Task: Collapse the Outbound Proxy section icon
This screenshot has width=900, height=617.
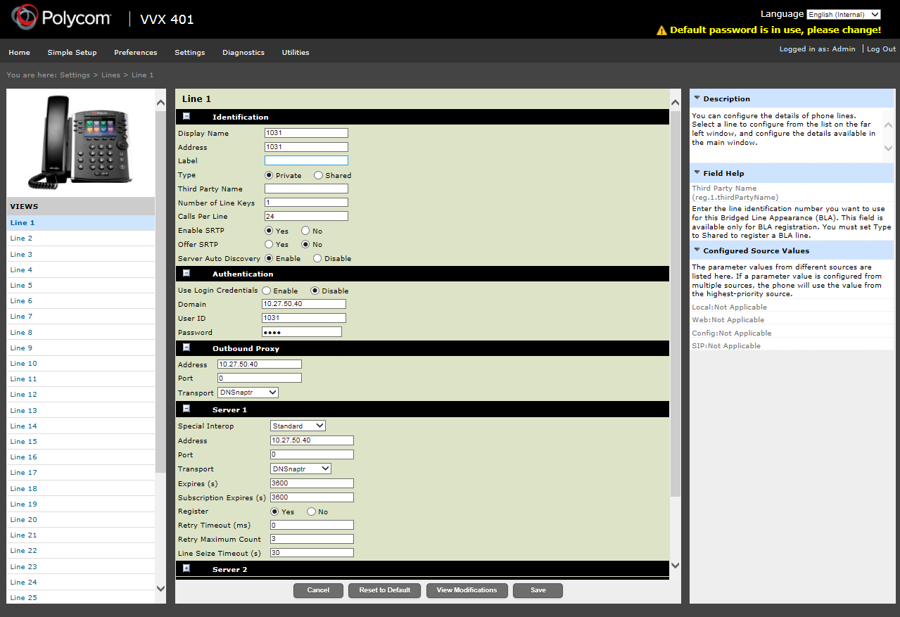Action: [x=186, y=348]
